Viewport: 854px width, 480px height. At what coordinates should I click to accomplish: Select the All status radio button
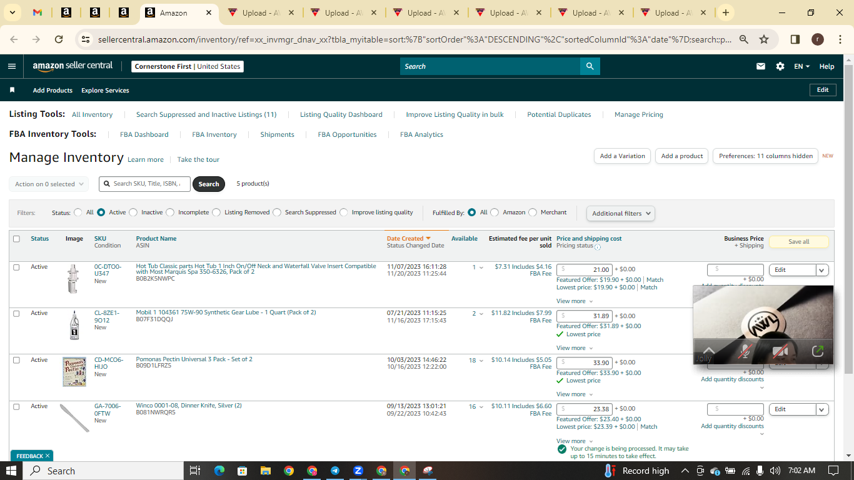[78, 212]
